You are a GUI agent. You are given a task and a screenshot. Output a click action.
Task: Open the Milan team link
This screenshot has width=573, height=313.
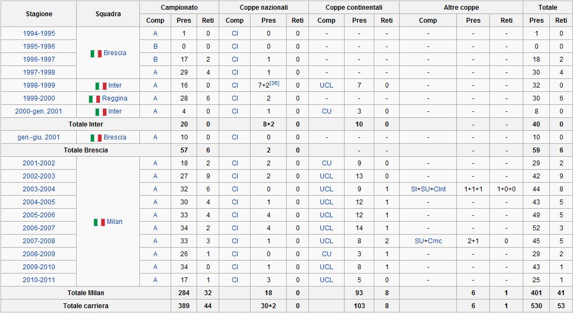point(114,222)
